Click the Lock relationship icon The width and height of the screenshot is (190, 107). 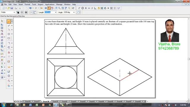click(99, 8)
